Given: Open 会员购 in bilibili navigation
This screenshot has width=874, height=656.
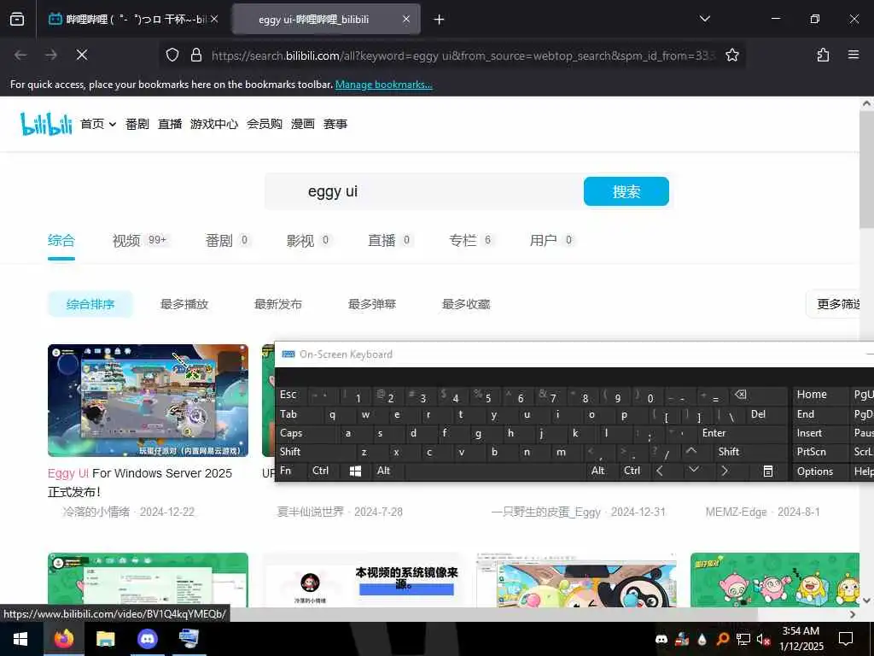Looking at the screenshot, I should (265, 124).
